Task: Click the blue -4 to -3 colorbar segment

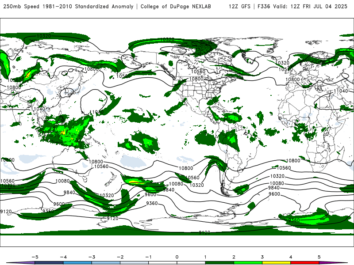Action: pos(77,263)
